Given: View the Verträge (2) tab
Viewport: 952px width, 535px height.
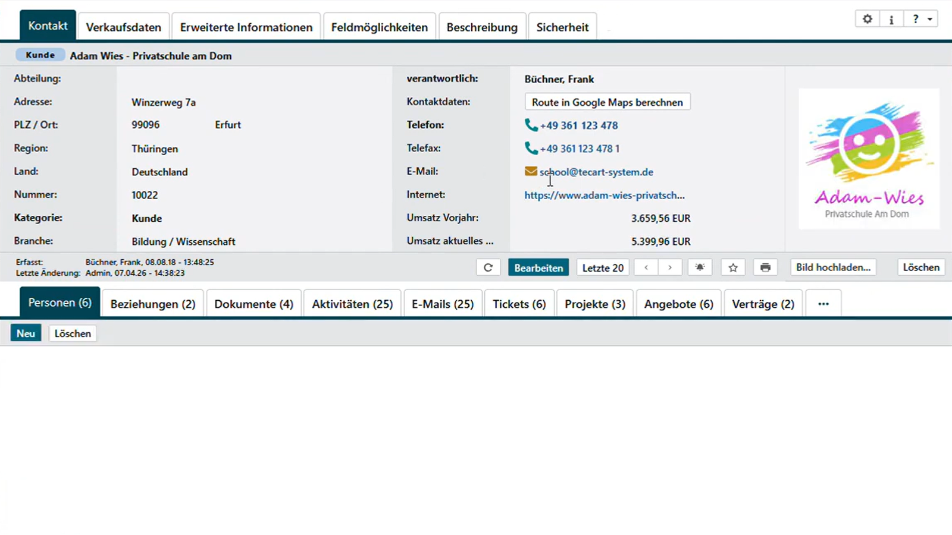Looking at the screenshot, I should click(763, 304).
